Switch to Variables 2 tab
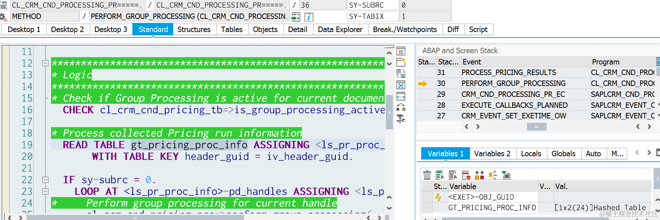 (492, 154)
